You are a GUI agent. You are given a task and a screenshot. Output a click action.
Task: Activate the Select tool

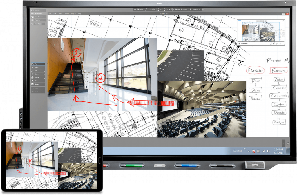click(38, 67)
